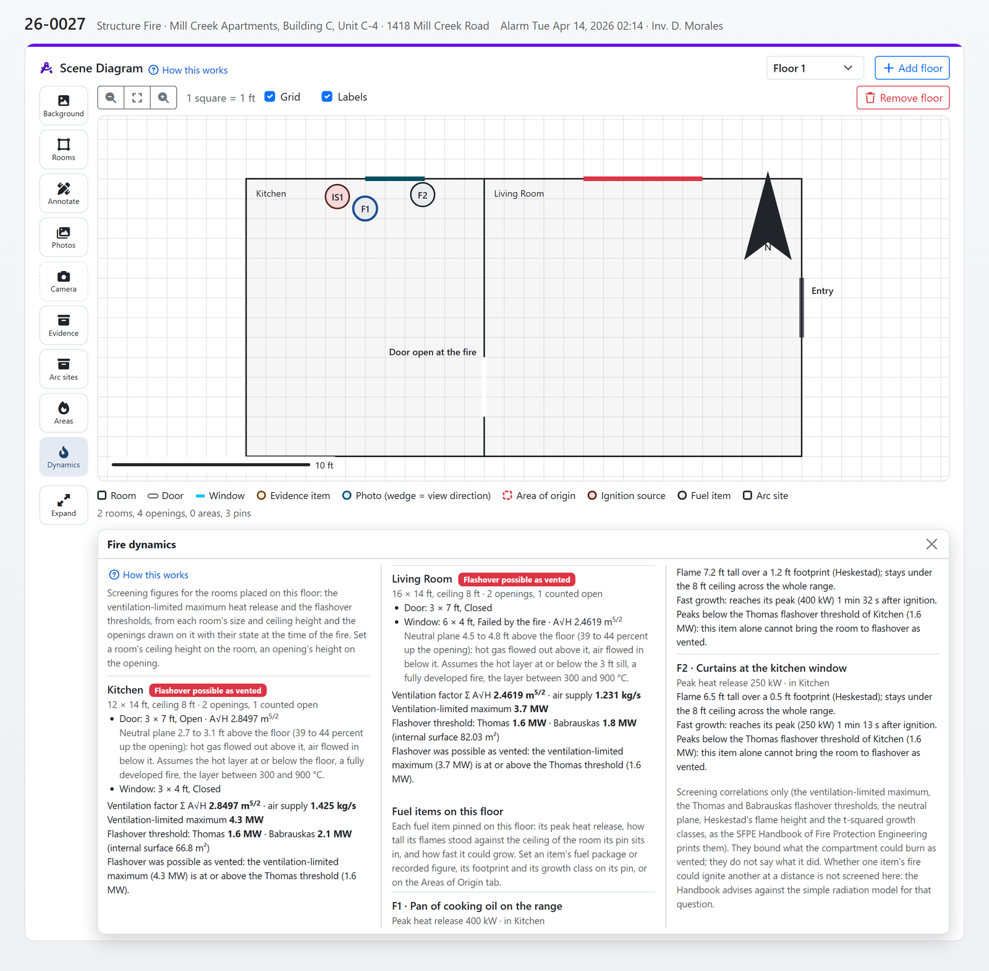The height and width of the screenshot is (971, 989).
Task: Click the red Living Room window segment
Action: [643, 179]
